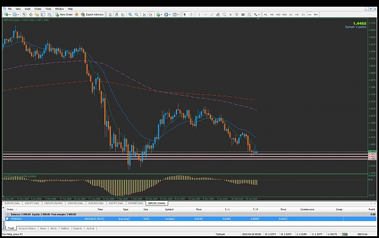Sort orders by Profit column header
This screenshot has width=379, height=238.
pos(372,210)
